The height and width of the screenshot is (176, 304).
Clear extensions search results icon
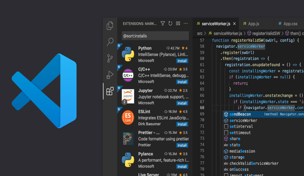[x=178, y=24]
